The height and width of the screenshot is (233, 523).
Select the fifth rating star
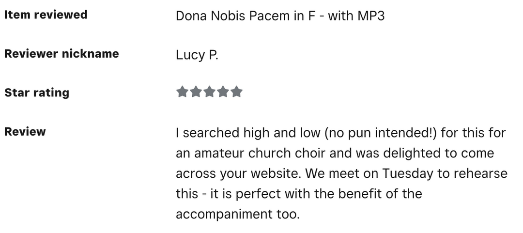pos(236,92)
